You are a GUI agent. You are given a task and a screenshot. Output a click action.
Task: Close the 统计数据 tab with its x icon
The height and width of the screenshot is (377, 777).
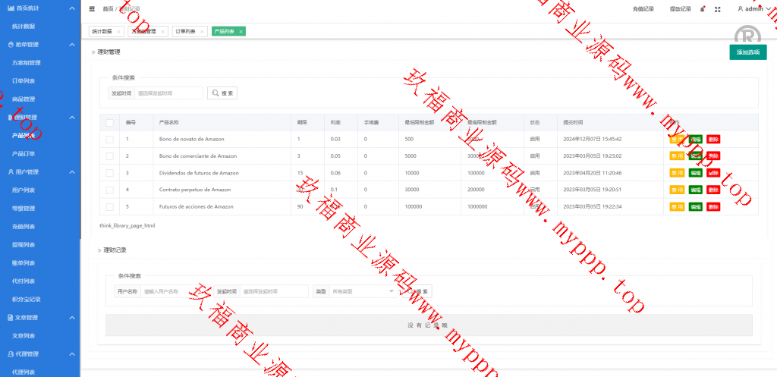(118, 32)
